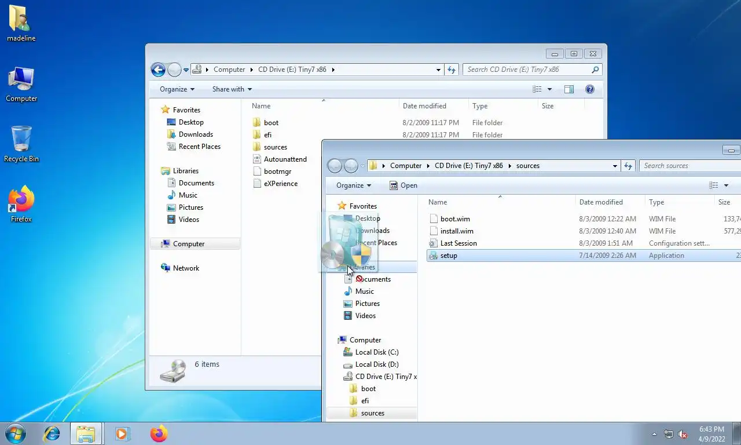The height and width of the screenshot is (445, 741).
Task: Select Documents library in the Tiny7 window
Action: (196, 183)
